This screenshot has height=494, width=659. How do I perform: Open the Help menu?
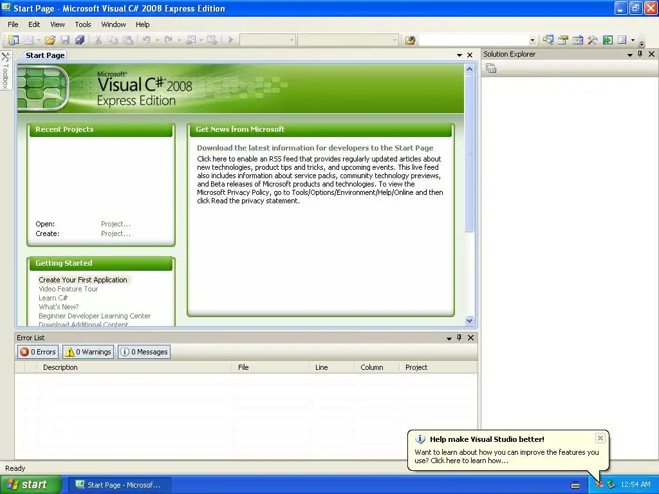(x=142, y=24)
